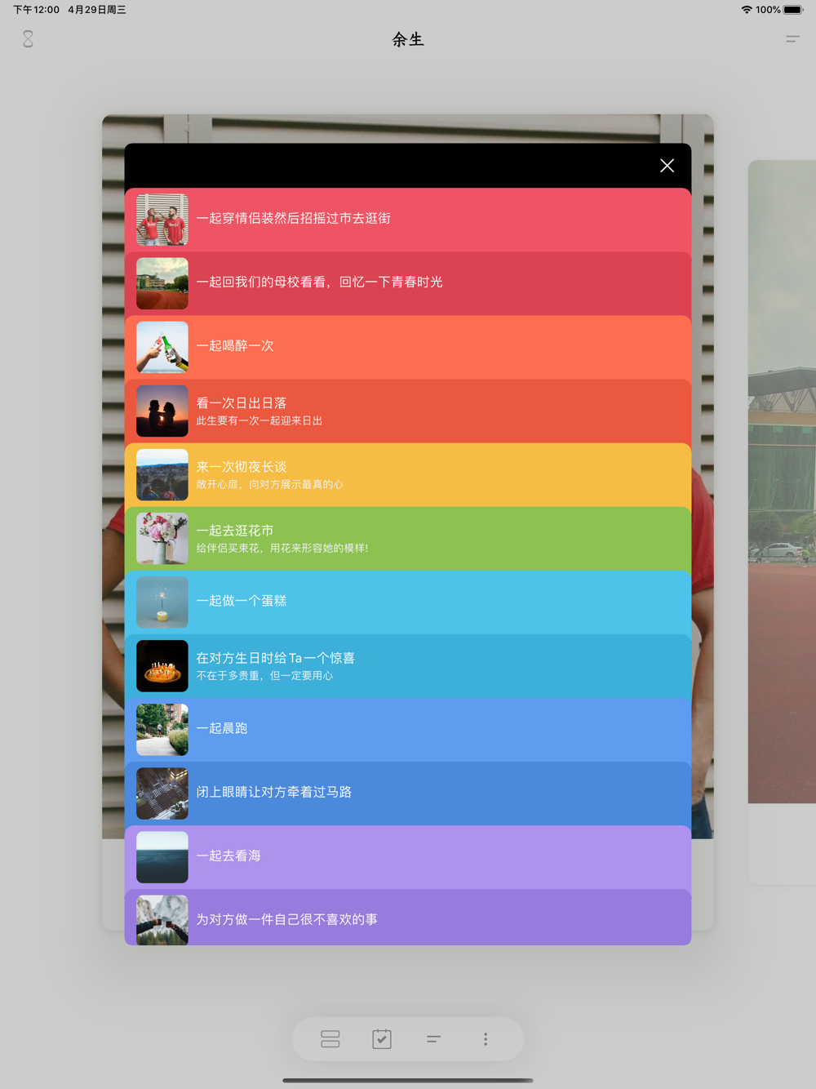Screen dimensions: 816x1089
Task: Open the three-dot more options icon
Action: 486,1039
